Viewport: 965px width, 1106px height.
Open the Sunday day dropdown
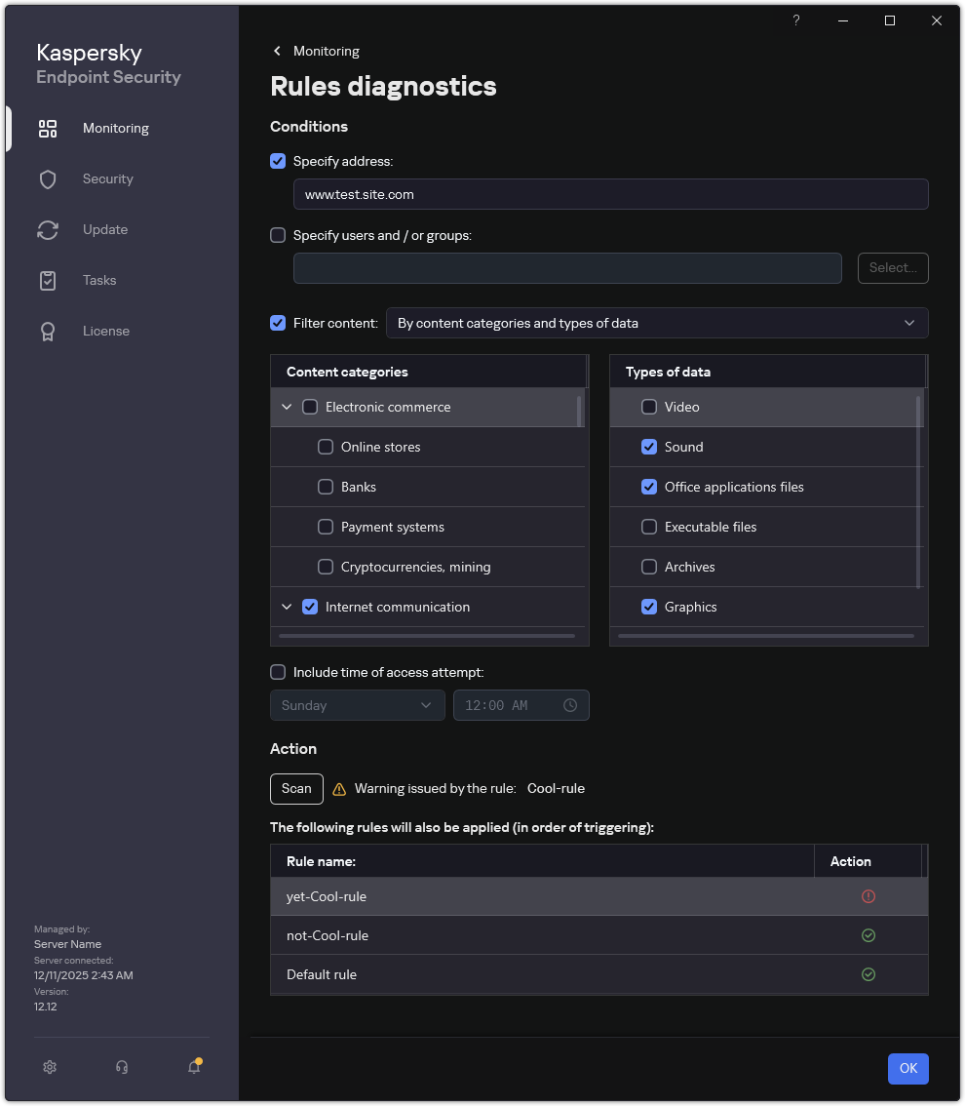point(357,705)
